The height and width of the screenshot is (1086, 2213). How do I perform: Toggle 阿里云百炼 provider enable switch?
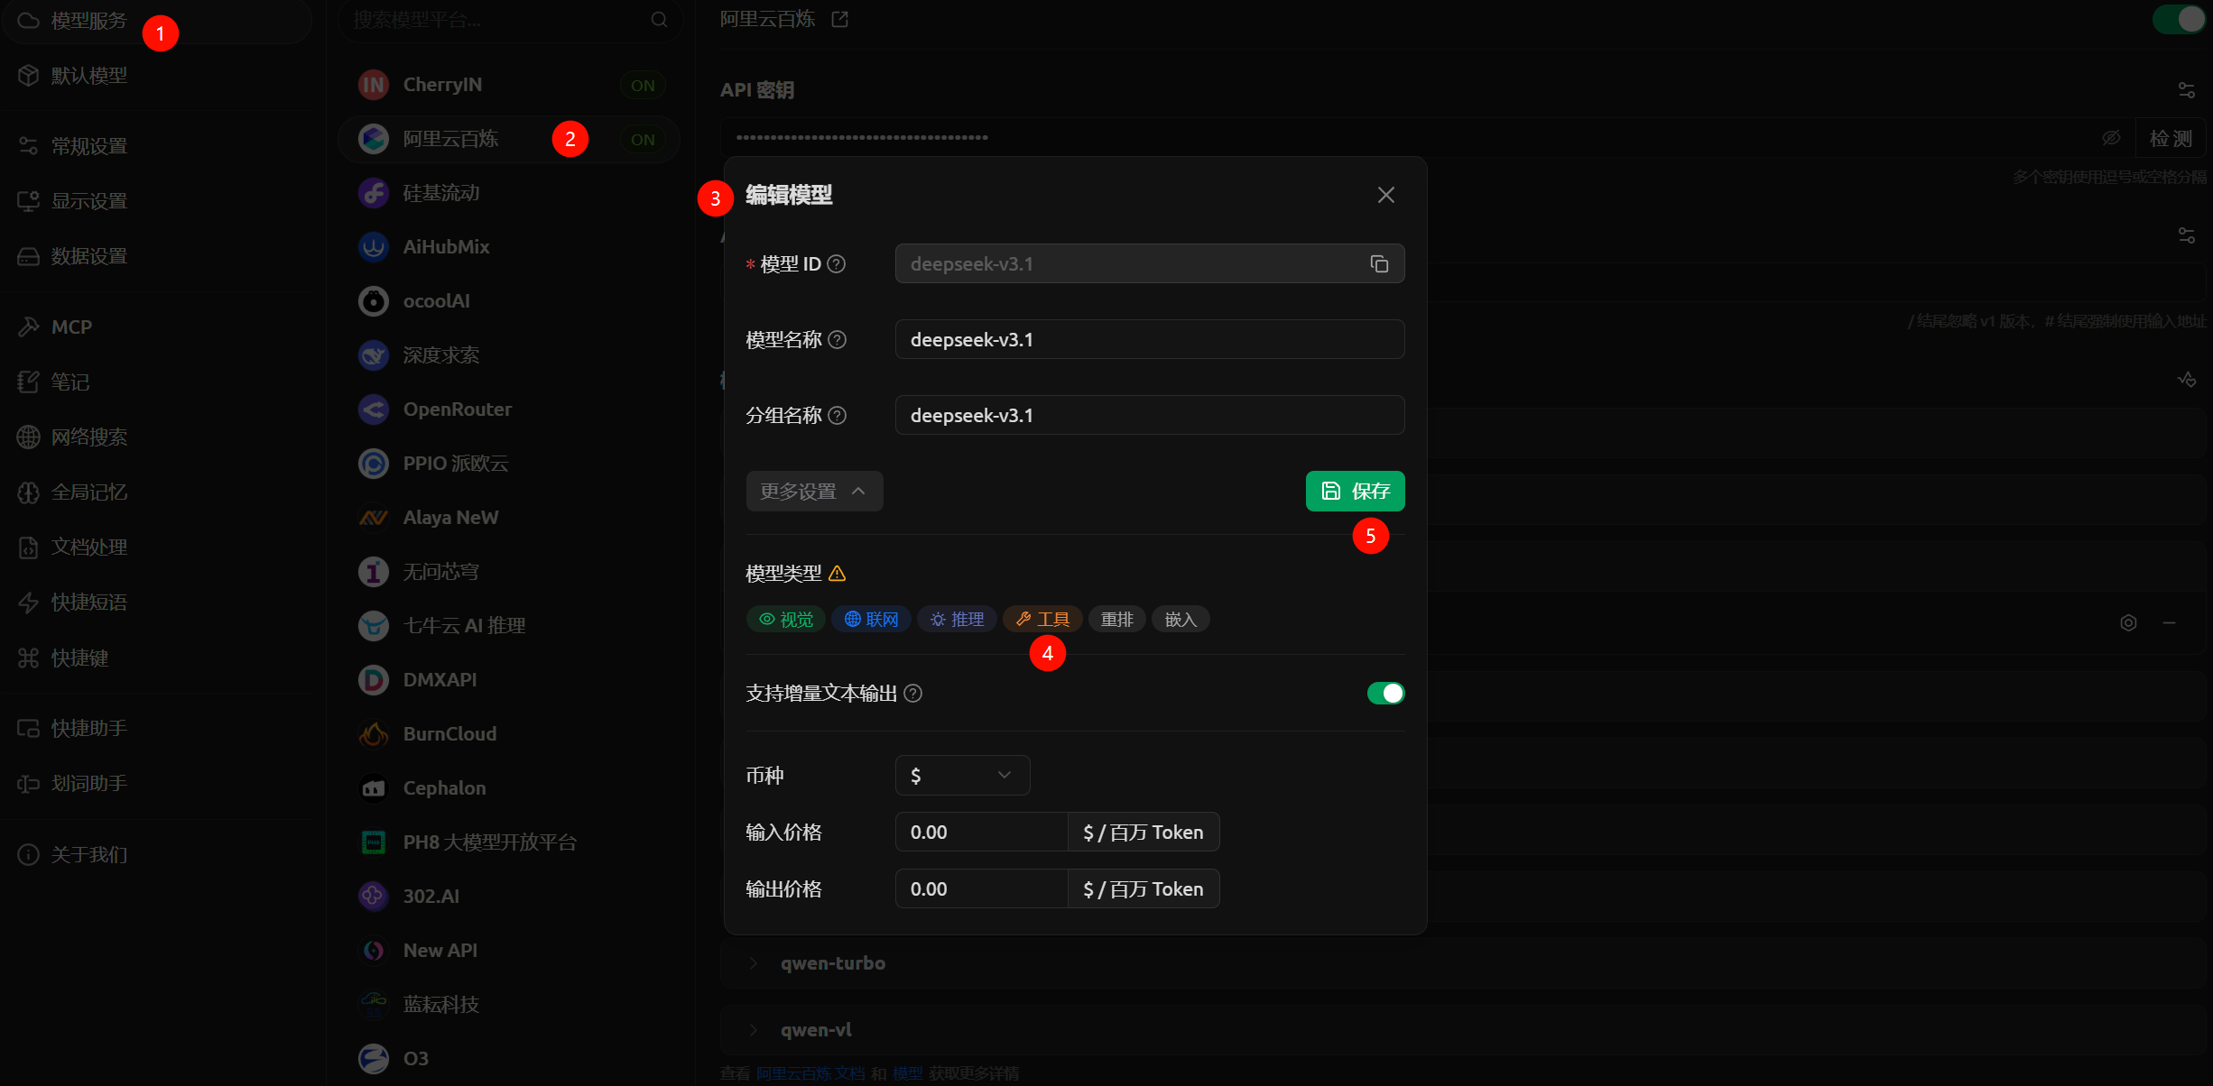(2180, 19)
